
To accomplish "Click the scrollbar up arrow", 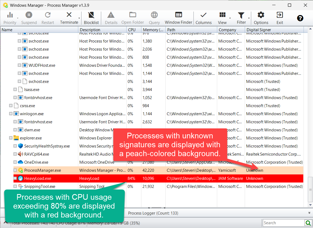I will pyautogui.click(x=310, y=29).
